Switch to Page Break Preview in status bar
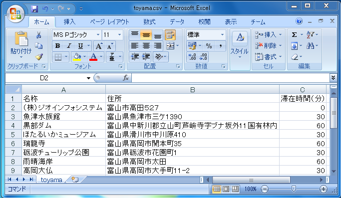 click(x=235, y=189)
